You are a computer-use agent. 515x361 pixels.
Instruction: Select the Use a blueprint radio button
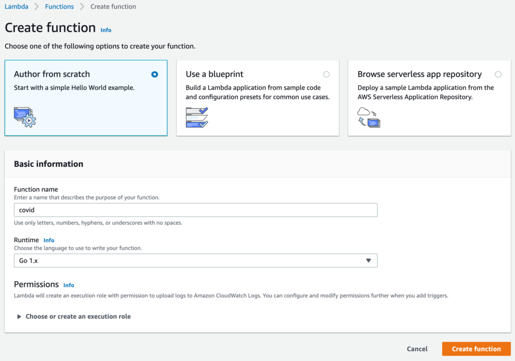tap(326, 74)
